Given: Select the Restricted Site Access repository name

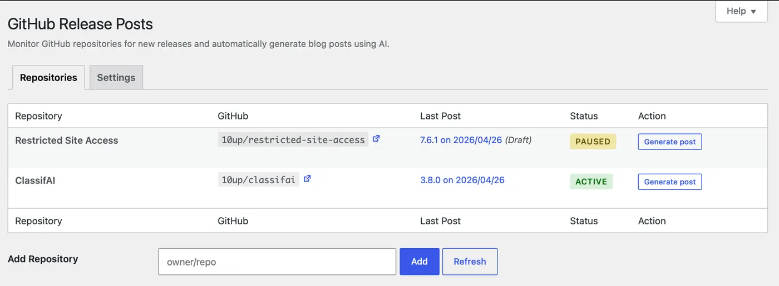Looking at the screenshot, I should 67,141.
